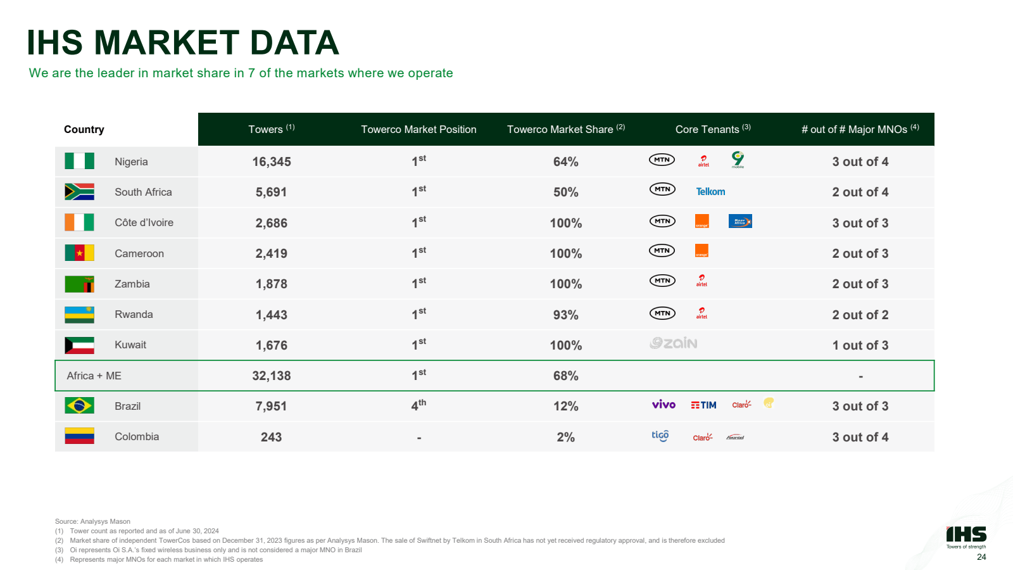Image resolution: width=1013 pixels, height=570 pixels.
Task: Click the 'Towerco Market Share' header
Action: point(566,129)
